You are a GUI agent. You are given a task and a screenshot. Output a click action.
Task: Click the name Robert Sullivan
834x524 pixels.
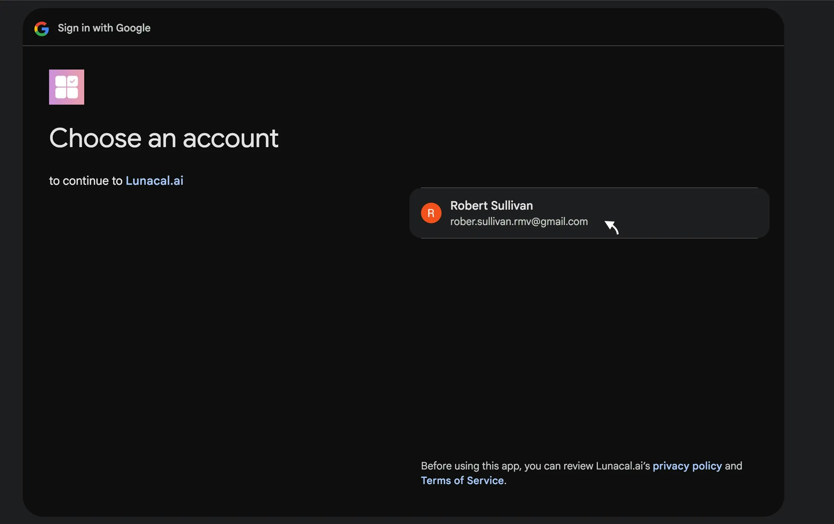pos(491,206)
